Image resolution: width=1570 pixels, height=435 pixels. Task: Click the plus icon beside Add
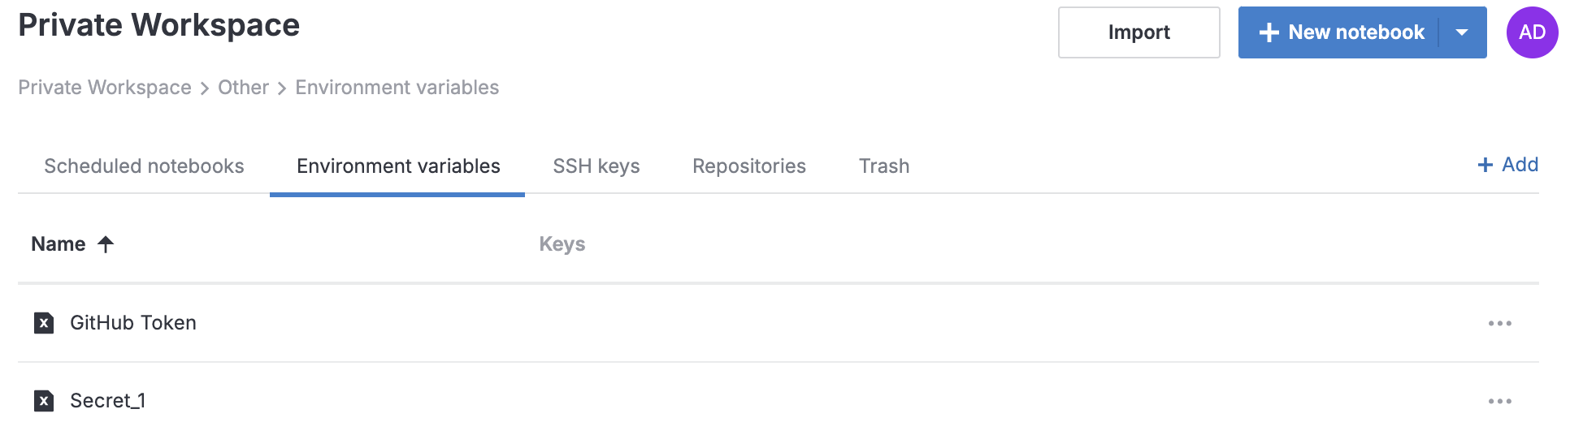tap(1485, 165)
